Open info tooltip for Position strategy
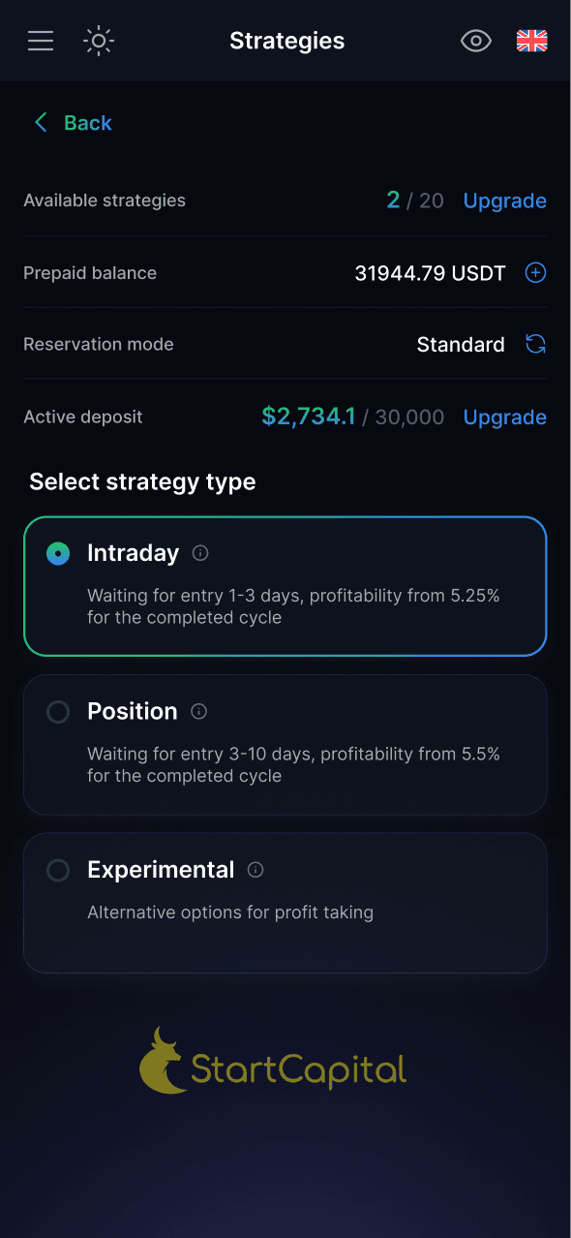This screenshot has width=571, height=1238. click(x=198, y=711)
